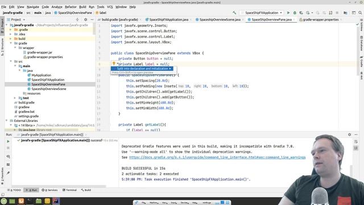Open gradle-wrapper.jar in project tree
This screenshot has width=364, height=205.
(x=39, y=52)
